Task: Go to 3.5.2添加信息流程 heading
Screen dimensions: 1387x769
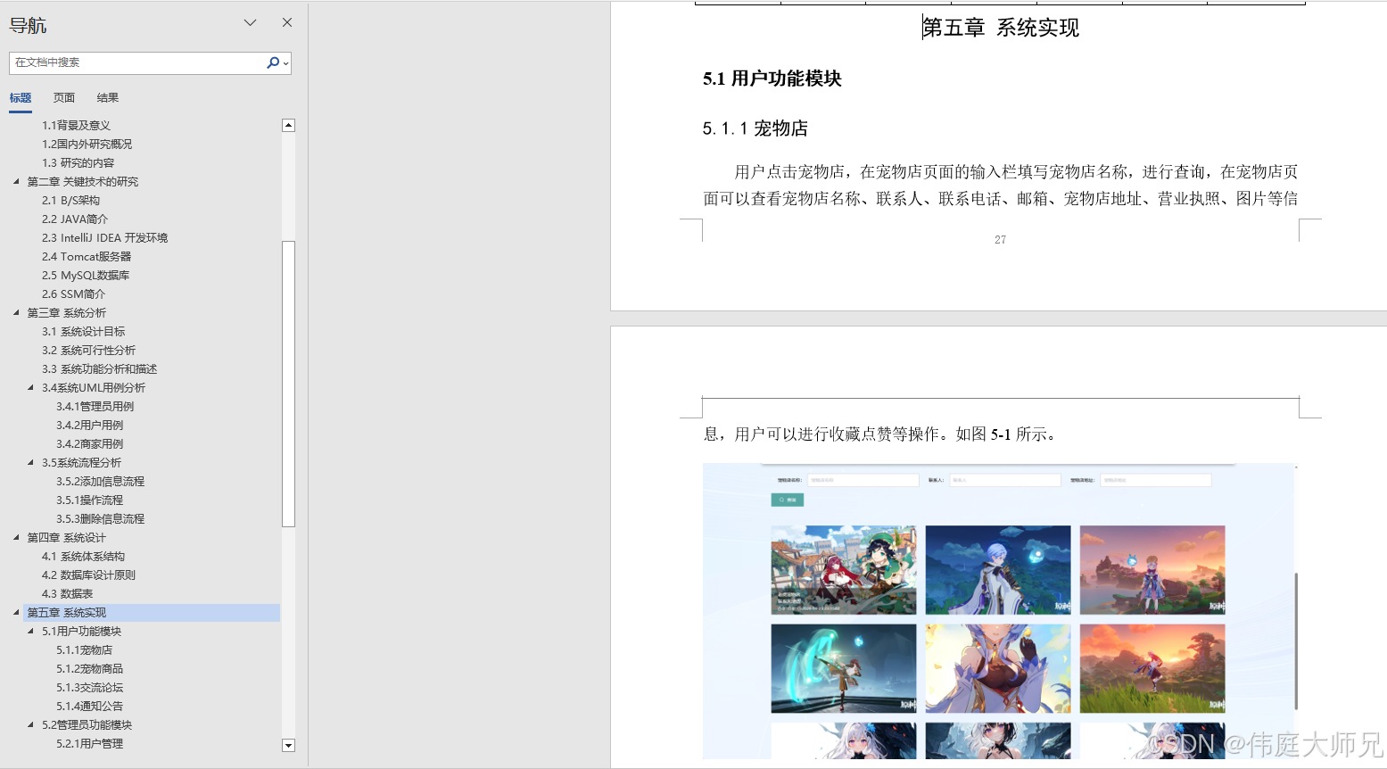Action: pos(101,482)
